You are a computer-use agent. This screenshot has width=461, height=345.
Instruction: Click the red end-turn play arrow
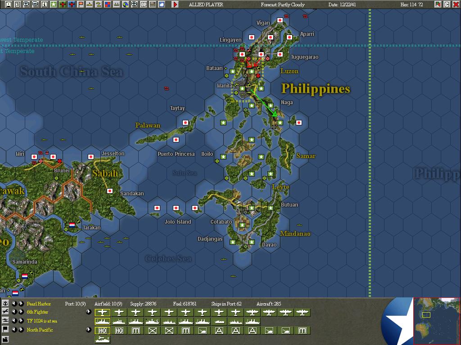tap(175, 4)
